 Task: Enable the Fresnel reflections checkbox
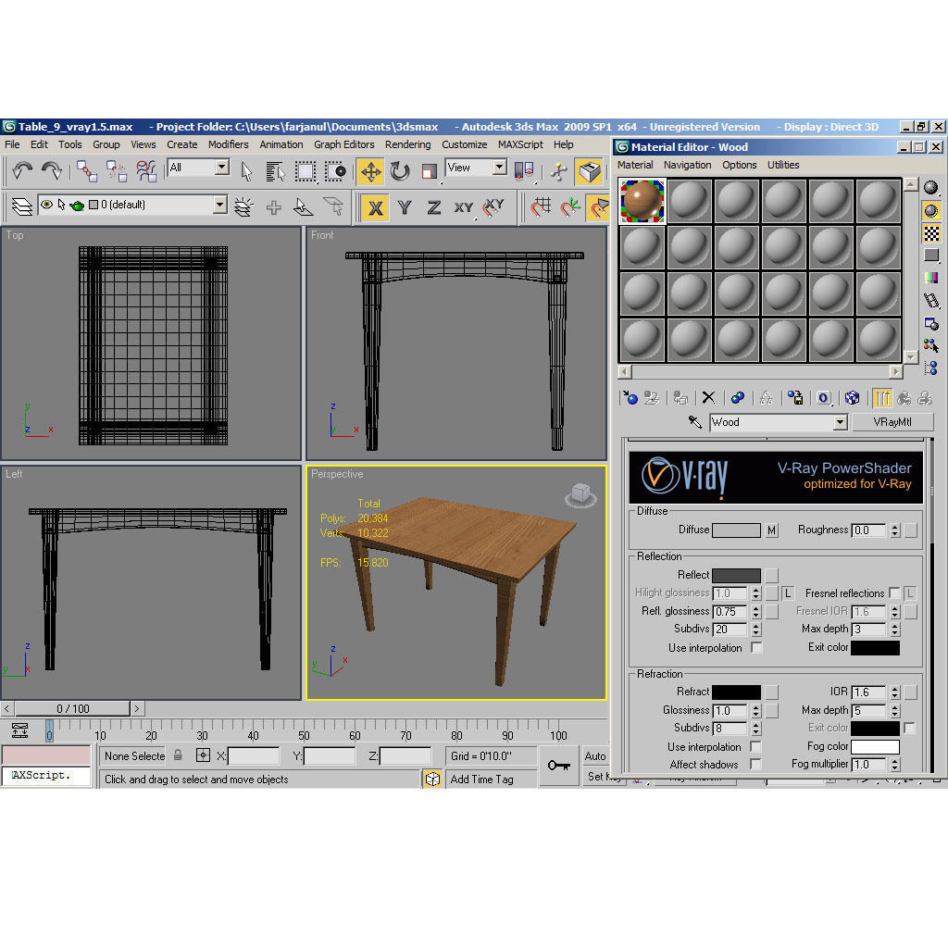pos(894,592)
